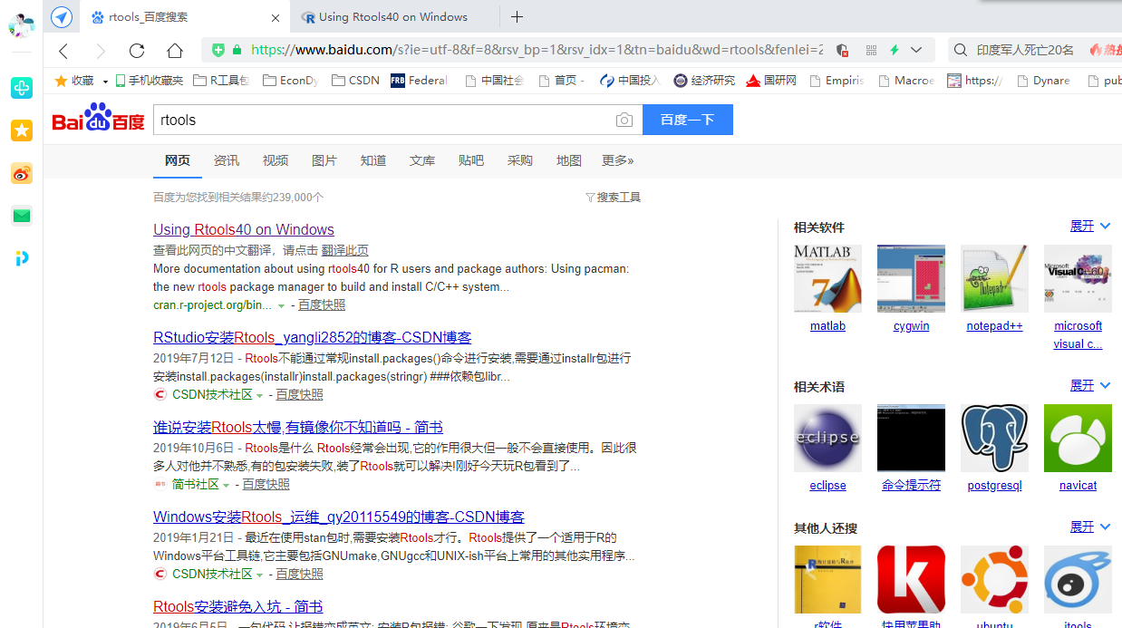Expand 相关术语 section with 展开
The width and height of the screenshot is (1122, 628).
[1090, 385]
